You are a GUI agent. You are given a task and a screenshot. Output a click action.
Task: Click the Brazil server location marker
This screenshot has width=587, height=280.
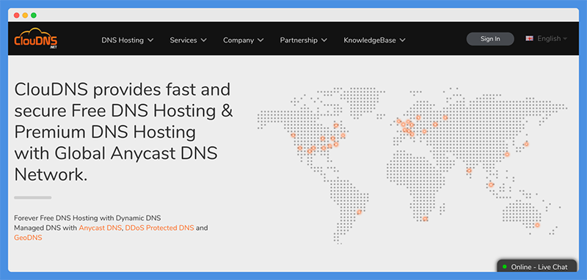[x=360, y=212]
